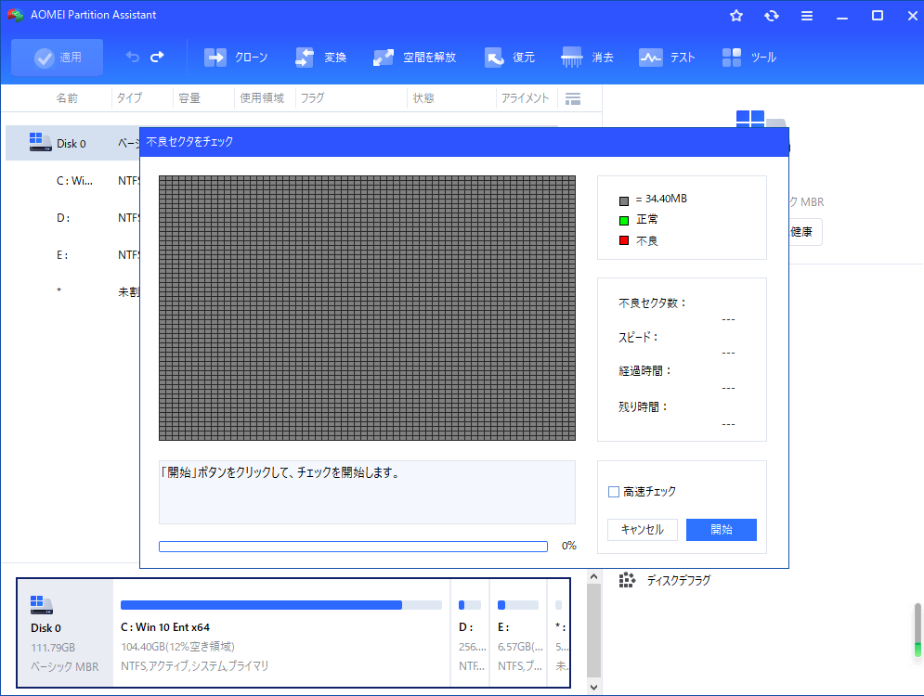Open the 消去 wipe tool
The width and height of the screenshot is (924, 696).
point(587,58)
